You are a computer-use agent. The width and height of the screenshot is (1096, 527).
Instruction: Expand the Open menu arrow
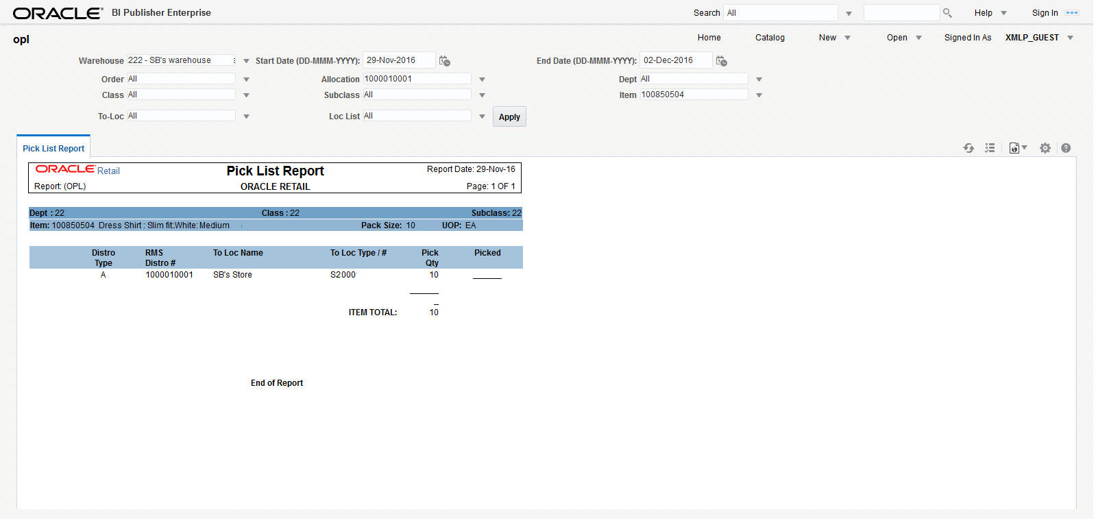point(918,38)
